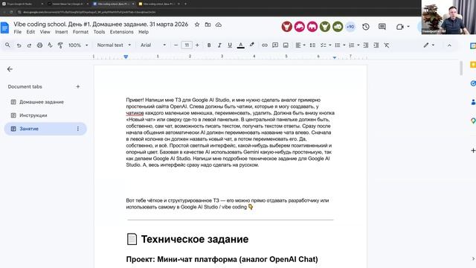View the cloud save status

coord(218,25)
